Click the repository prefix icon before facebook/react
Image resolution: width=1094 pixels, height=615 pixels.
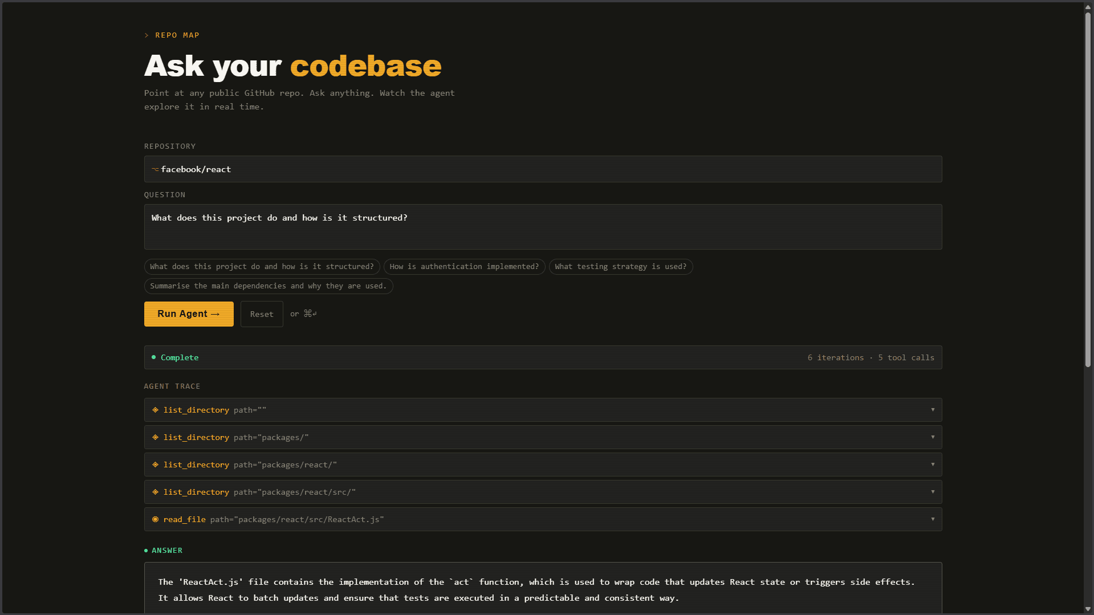point(154,169)
